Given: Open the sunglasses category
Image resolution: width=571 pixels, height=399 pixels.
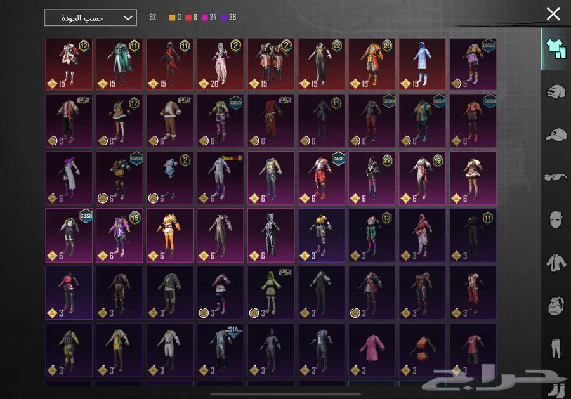Looking at the screenshot, I should click(556, 177).
